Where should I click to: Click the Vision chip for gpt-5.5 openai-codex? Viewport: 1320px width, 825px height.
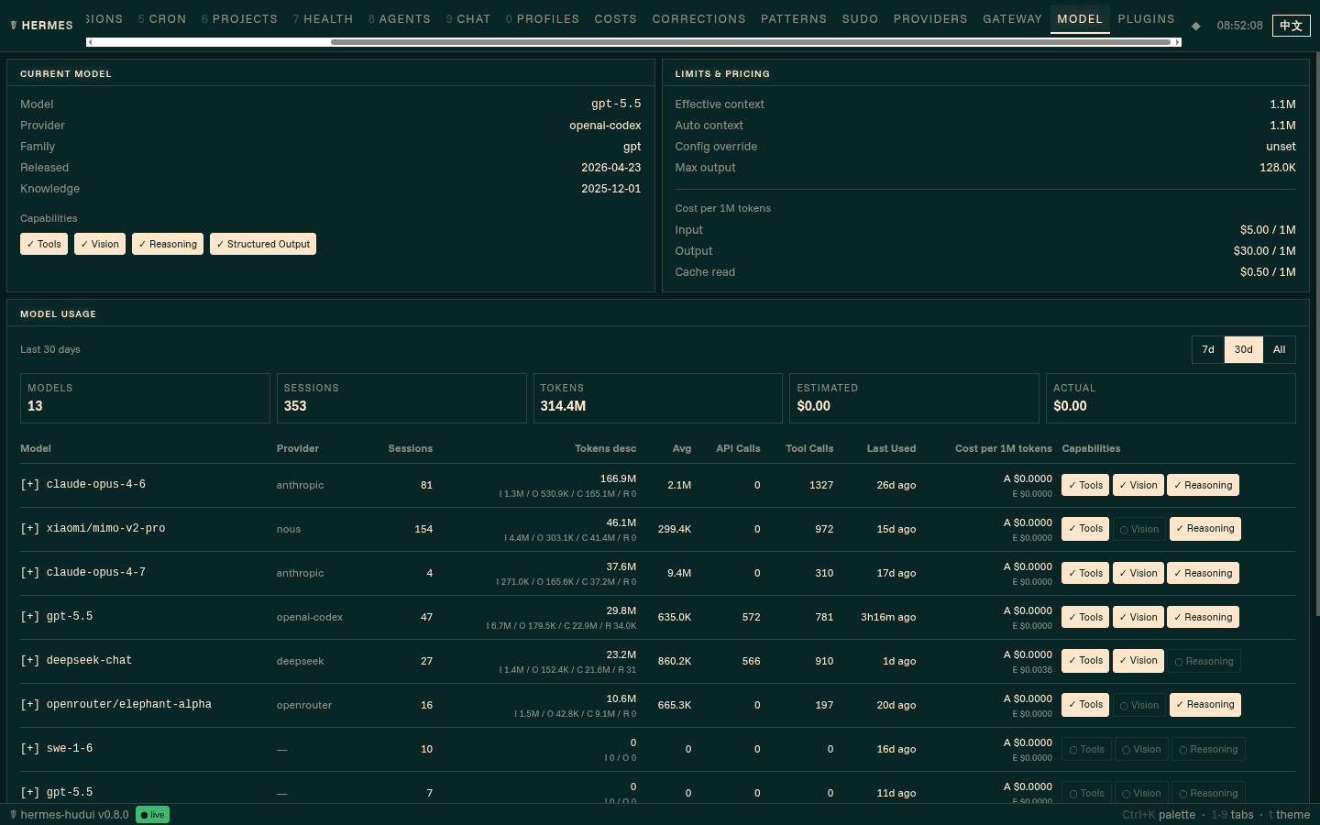tap(1138, 617)
